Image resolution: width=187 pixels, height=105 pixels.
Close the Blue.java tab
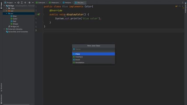coord(85,3)
